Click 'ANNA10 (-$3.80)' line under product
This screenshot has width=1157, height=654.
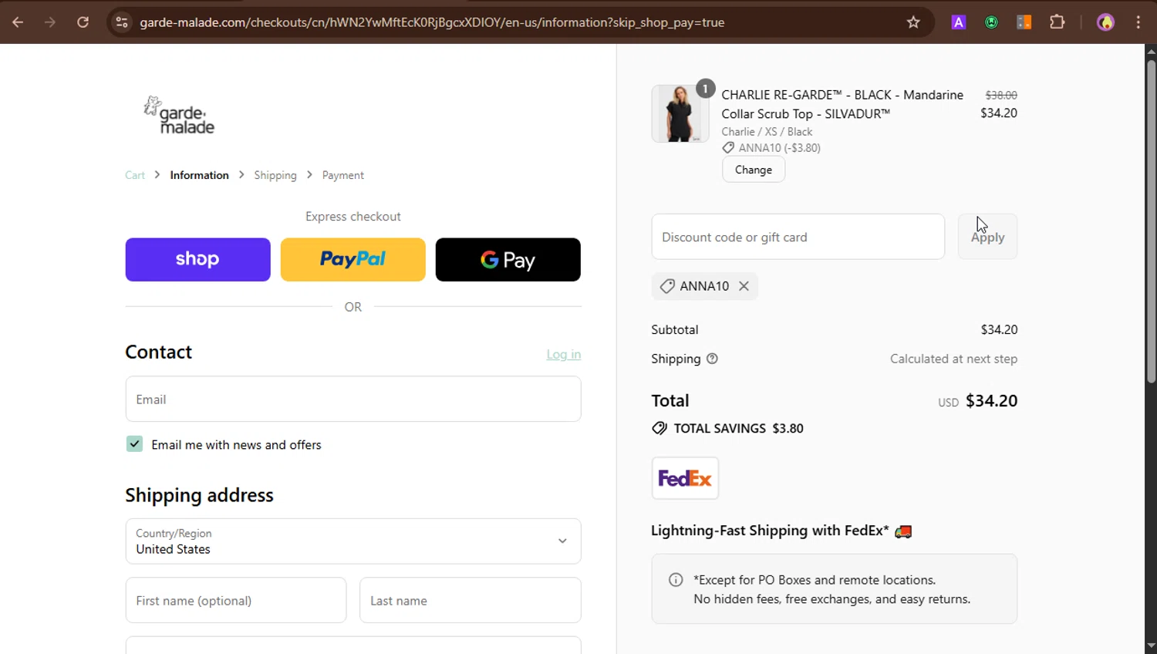click(771, 148)
